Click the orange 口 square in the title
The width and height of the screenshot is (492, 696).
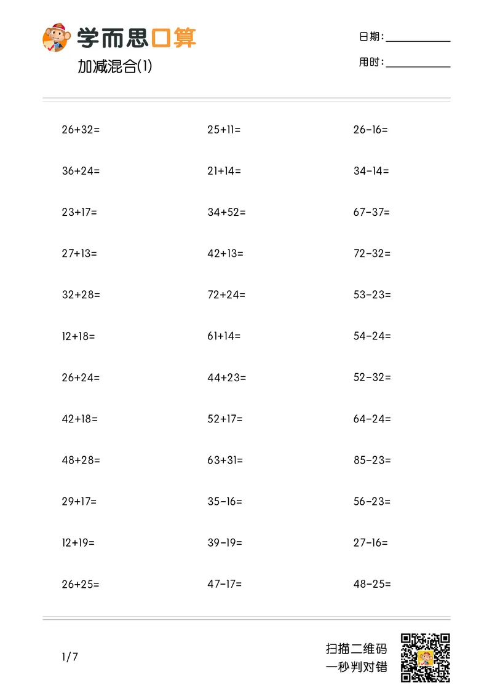(161, 38)
